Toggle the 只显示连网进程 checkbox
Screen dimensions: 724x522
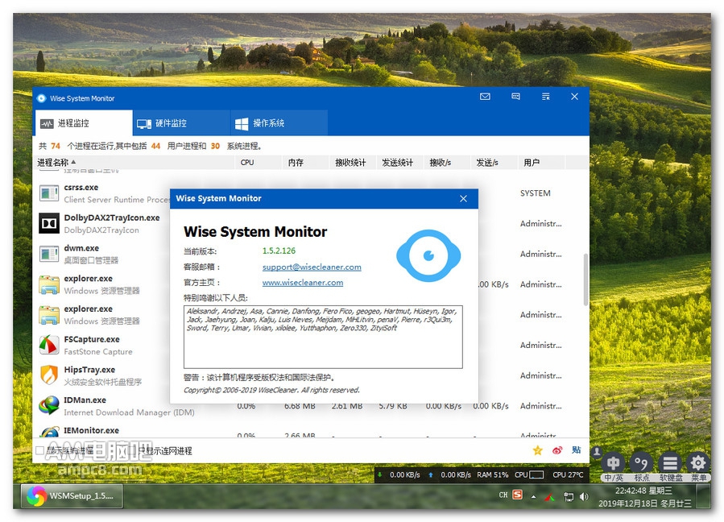(x=134, y=450)
